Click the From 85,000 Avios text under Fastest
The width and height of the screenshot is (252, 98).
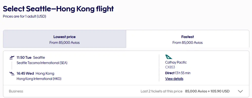[x=188, y=43]
